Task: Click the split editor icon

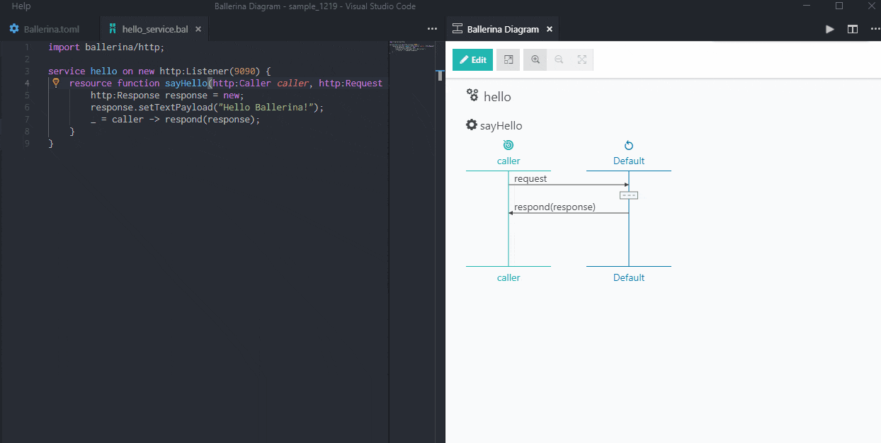Action: pos(853,30)
